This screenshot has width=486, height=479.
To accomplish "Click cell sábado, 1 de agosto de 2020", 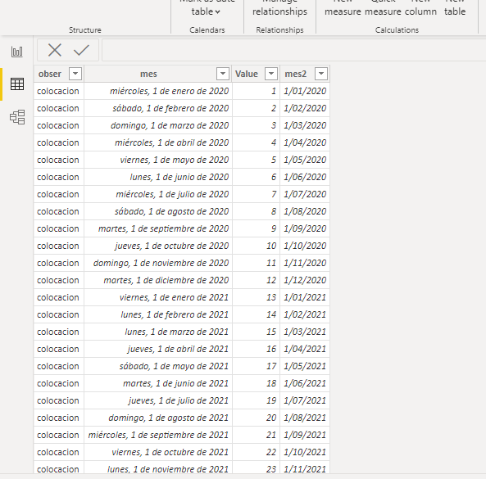I will point(158,211).
